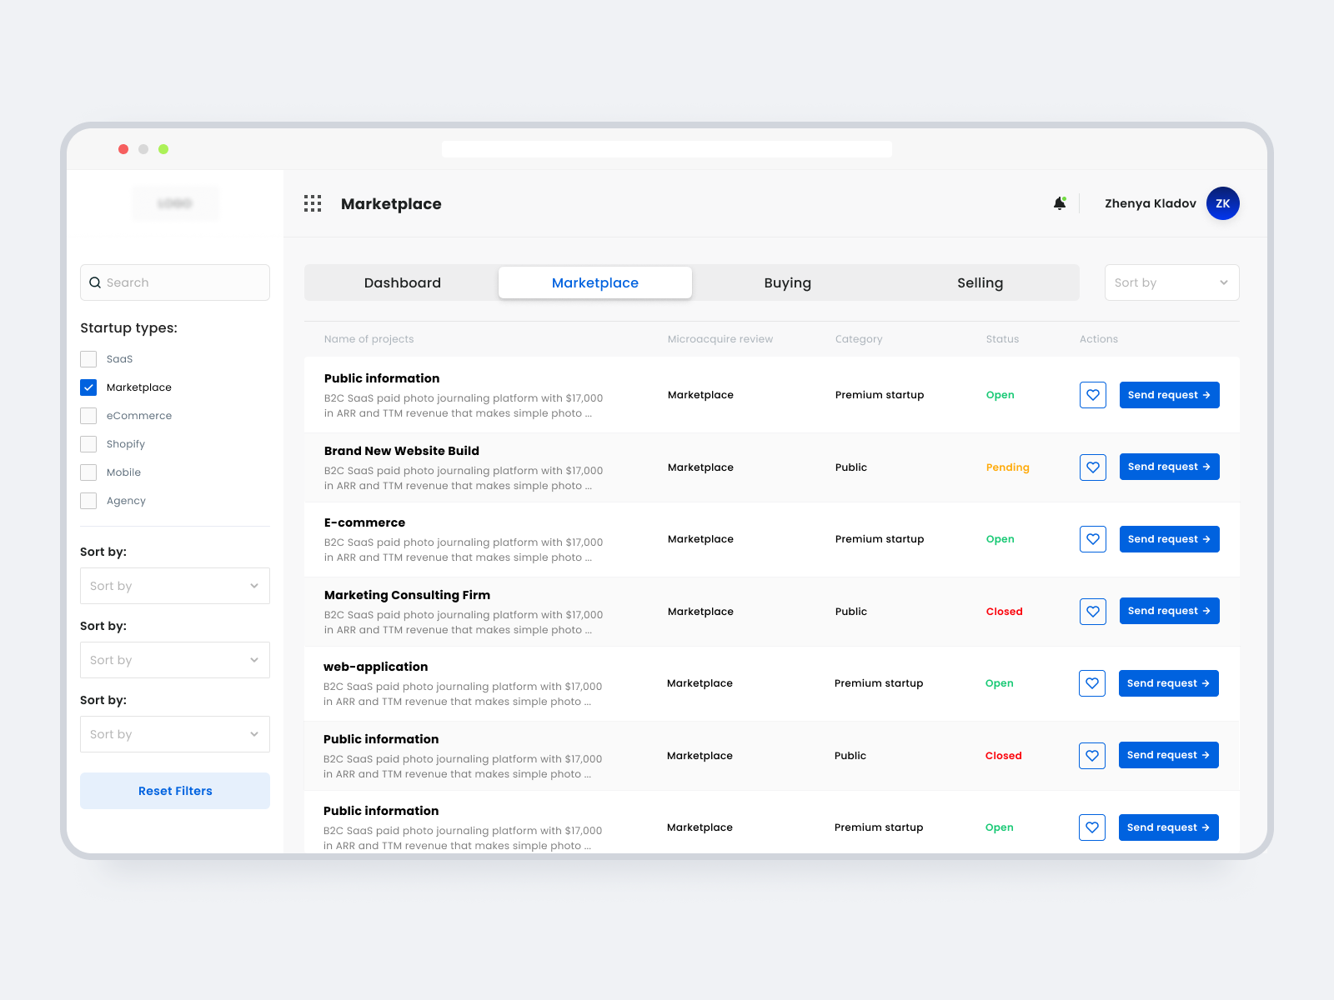
Task: Open the apps grid menu icon
Action: 313,204
